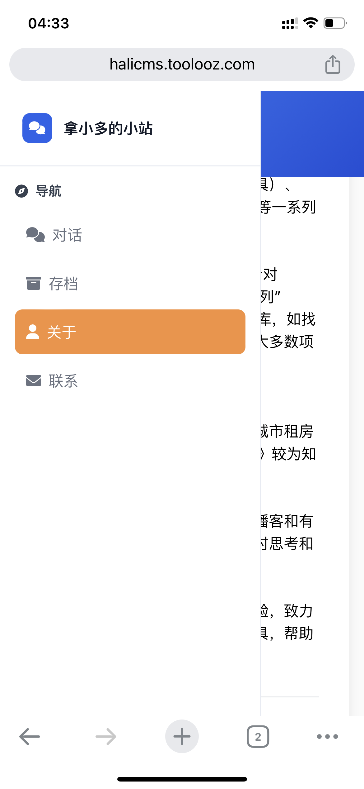The height and width of the screenshot is (789, 364).
Task: Tap the archive box icon for 存档
Action: [34, 283]
